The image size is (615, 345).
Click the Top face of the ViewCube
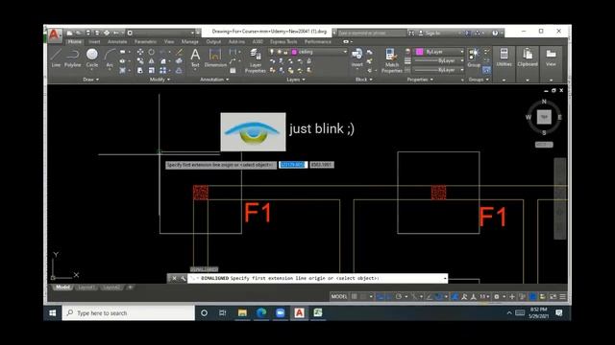click(544, 117)
